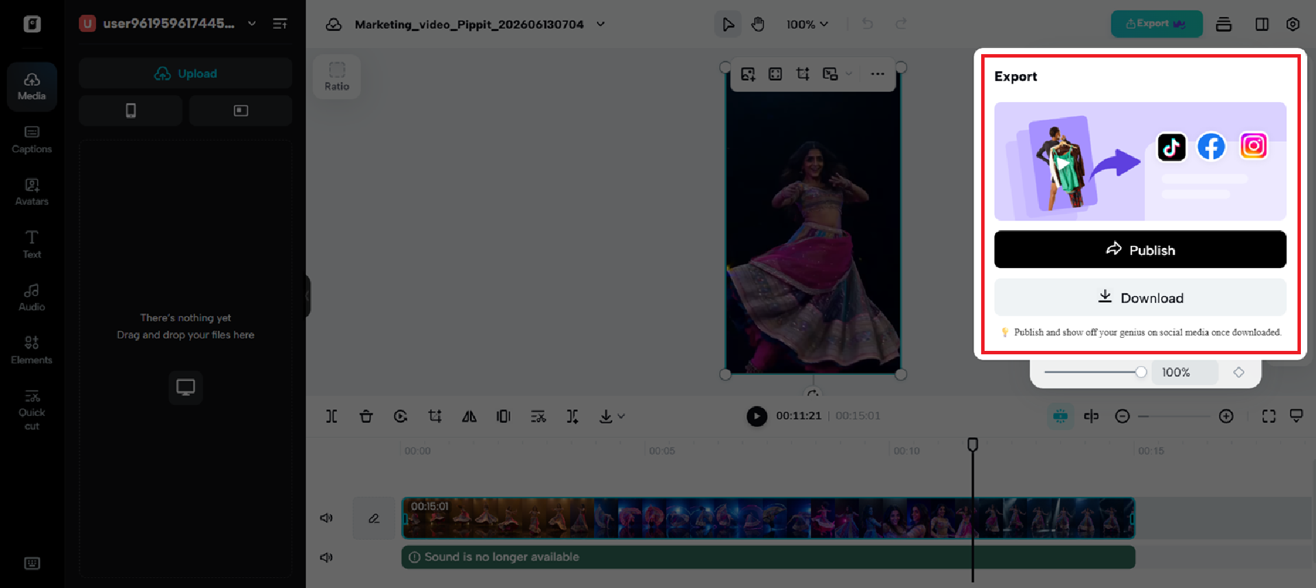Viewport: 1316px width, 588px height.
Task: Open the Avatars panel
Action: point(32,192)
